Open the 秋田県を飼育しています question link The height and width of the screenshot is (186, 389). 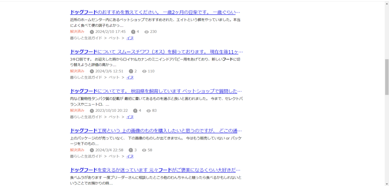[x=156, y=91]
